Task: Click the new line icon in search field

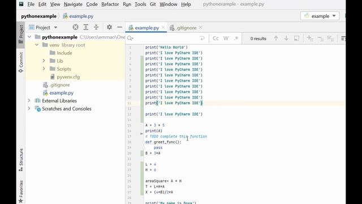Action: (x=202, y=39)
